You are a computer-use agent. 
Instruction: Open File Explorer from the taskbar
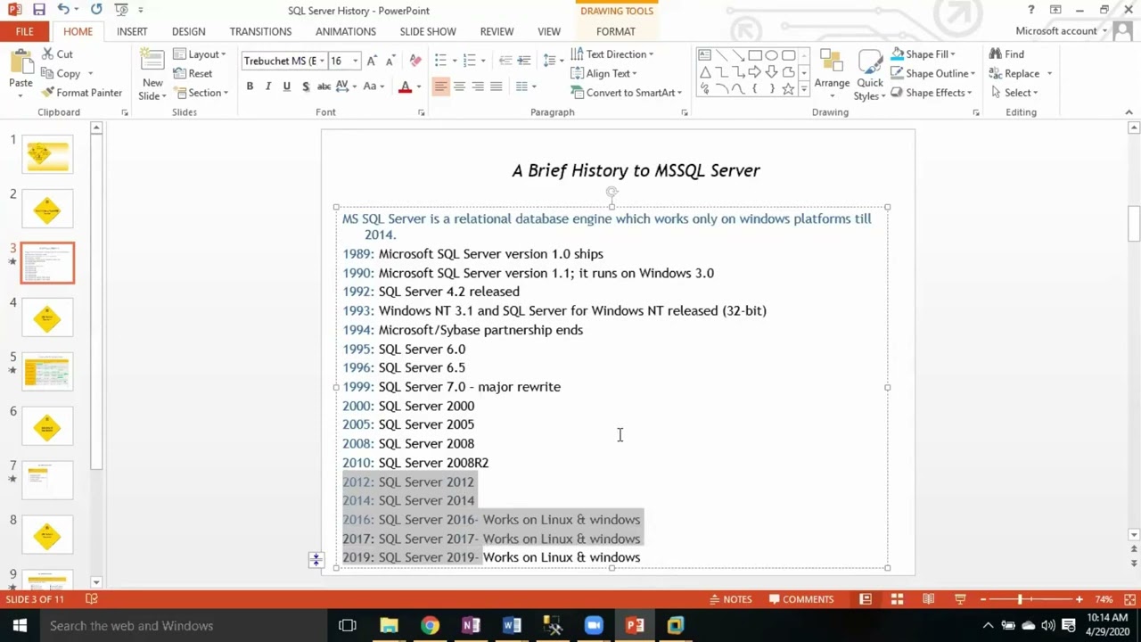coord(389,626)
